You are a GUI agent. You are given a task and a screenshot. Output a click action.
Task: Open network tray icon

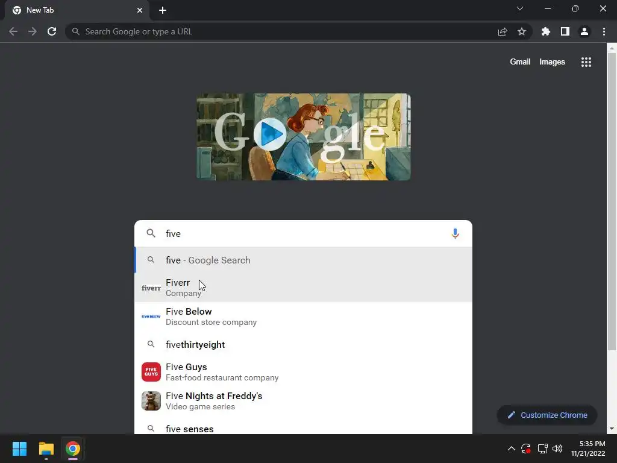543,449
